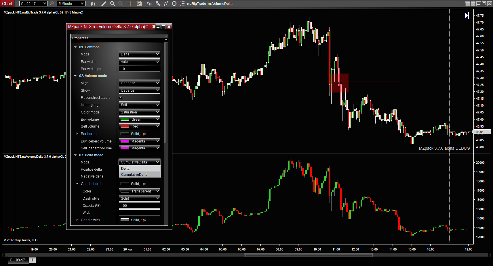Open the chart style bars icon
Viewport: 493px width, 266px height.
[93, 3]
